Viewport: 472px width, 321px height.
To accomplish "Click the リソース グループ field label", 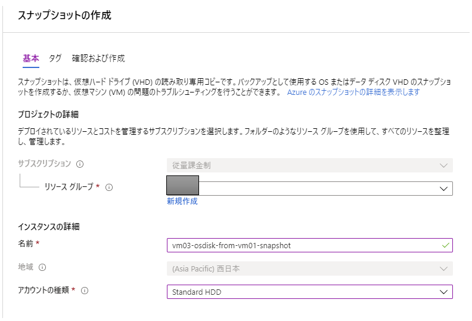I will pyautogui.click(x=69, y=187).
